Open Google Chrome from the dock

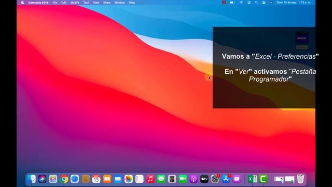tap(64, 179)
